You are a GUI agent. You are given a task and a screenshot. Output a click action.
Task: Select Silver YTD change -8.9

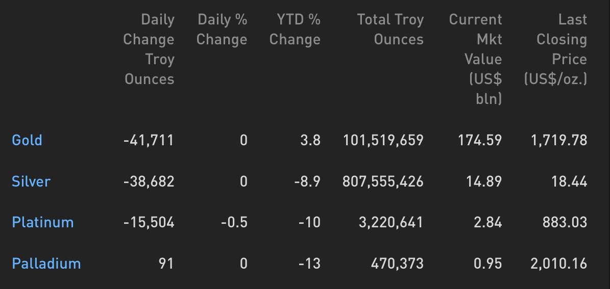(307, 181)
